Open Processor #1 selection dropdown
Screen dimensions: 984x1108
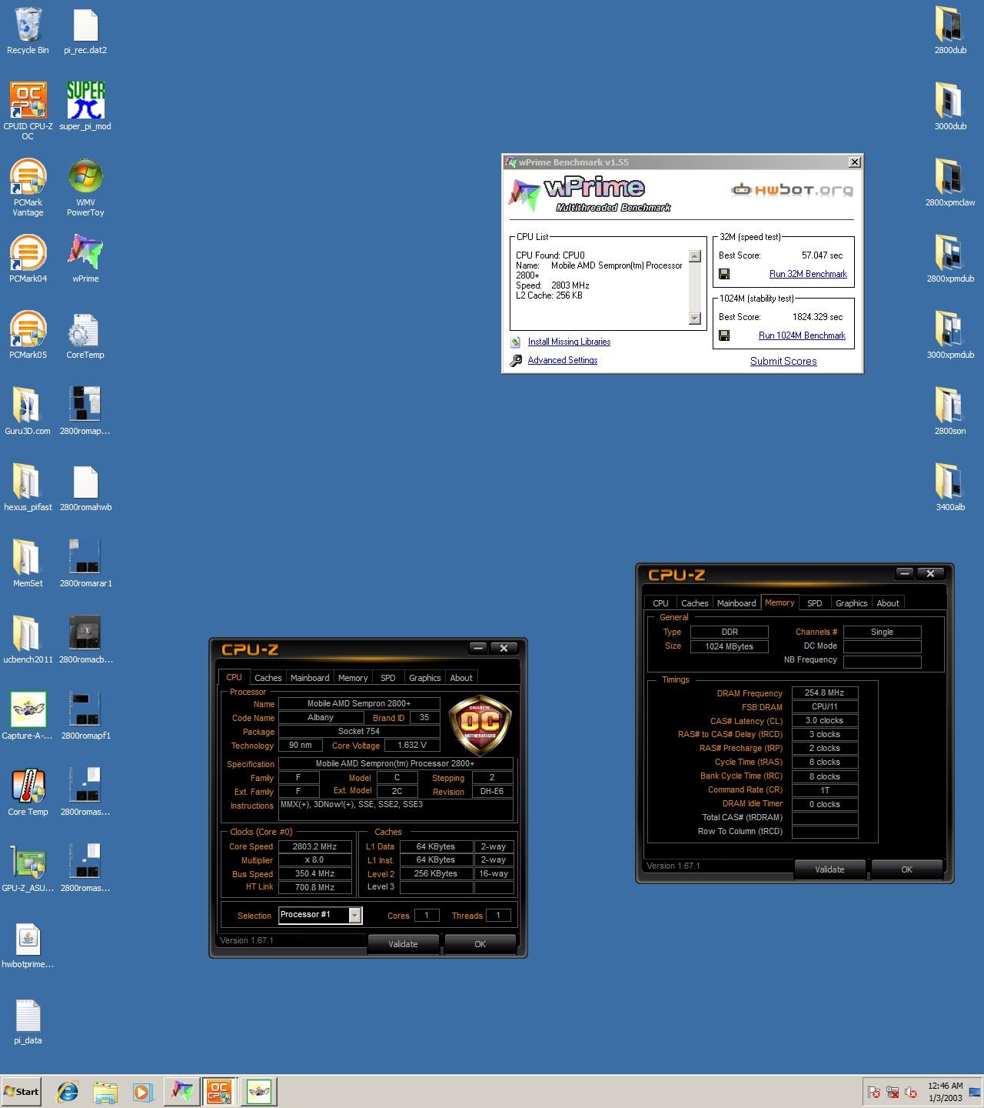[320, 915]
